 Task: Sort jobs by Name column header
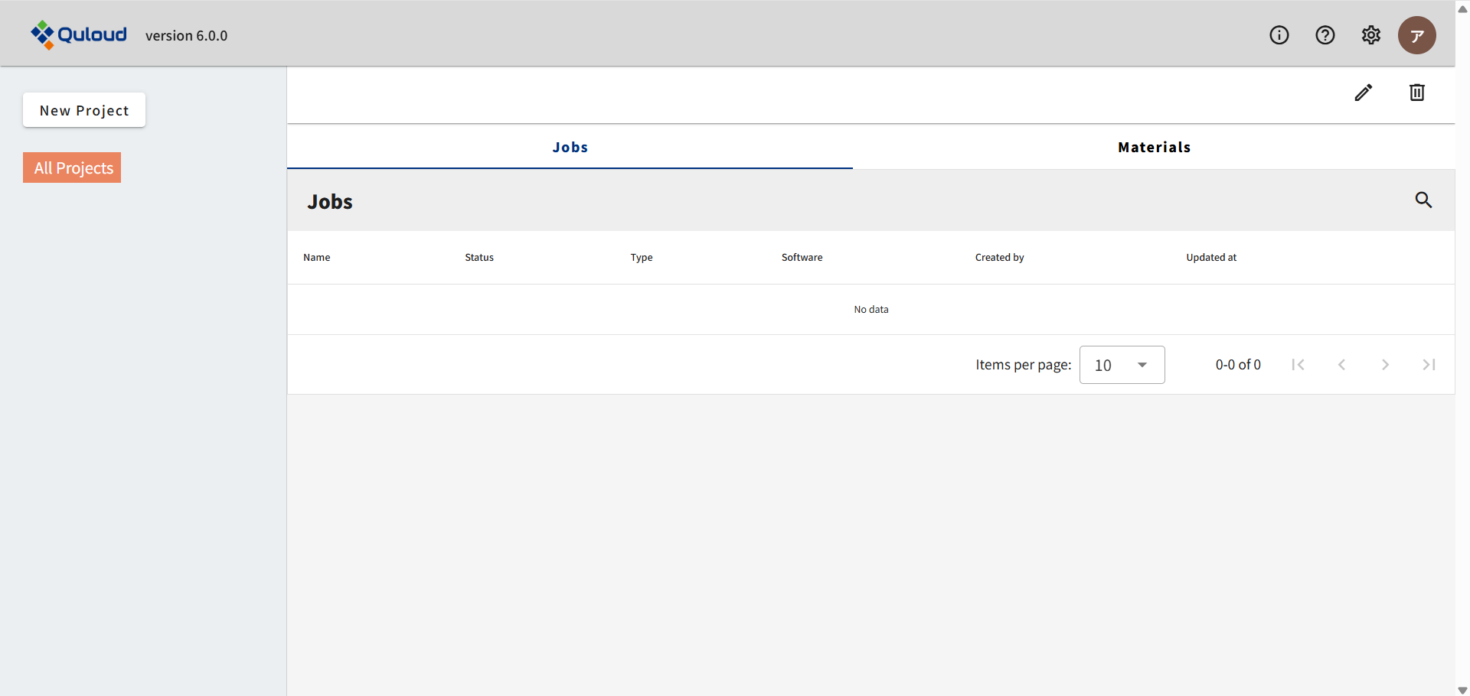pos(316,257)
